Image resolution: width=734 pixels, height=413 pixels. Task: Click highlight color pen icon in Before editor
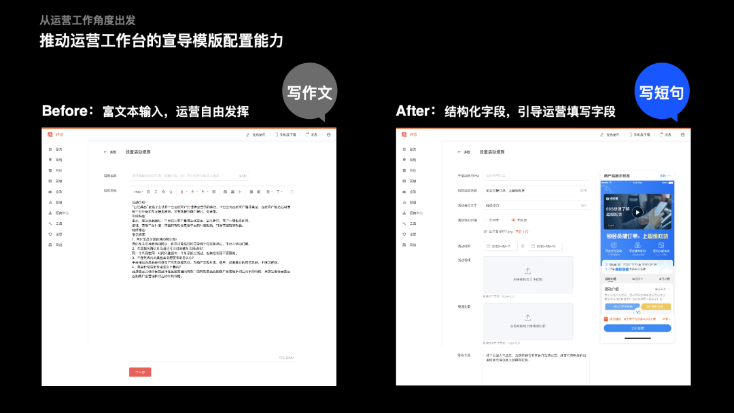(192, 192)
